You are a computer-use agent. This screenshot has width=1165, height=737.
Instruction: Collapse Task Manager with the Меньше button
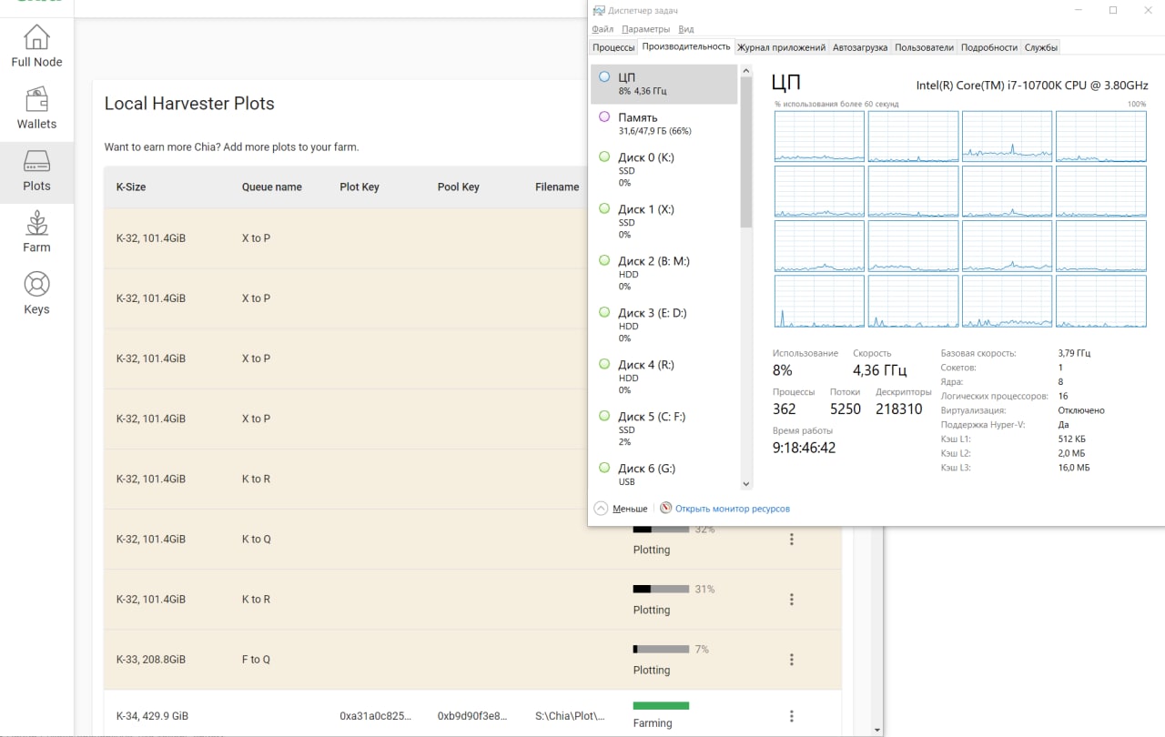(x=621, y=509)
